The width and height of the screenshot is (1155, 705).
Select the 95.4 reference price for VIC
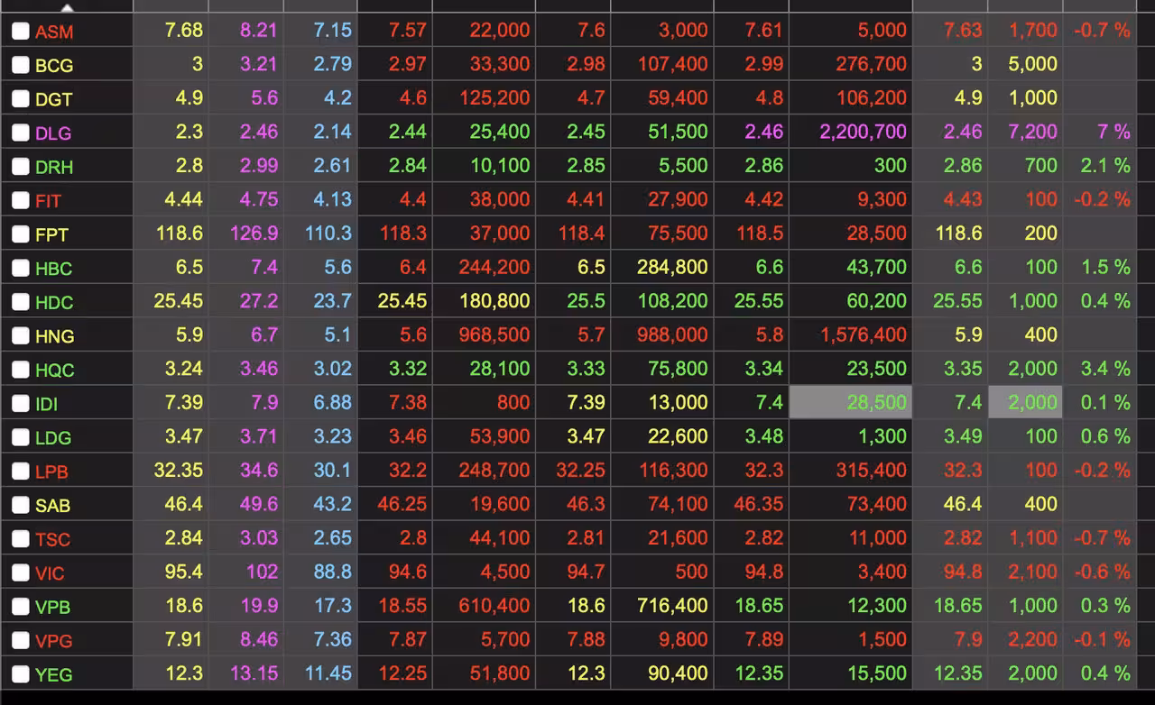(184, 571)
